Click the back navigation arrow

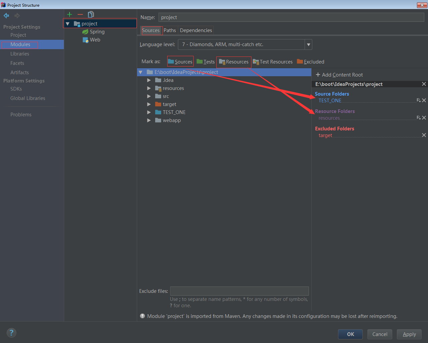click(x=6, y=16)
